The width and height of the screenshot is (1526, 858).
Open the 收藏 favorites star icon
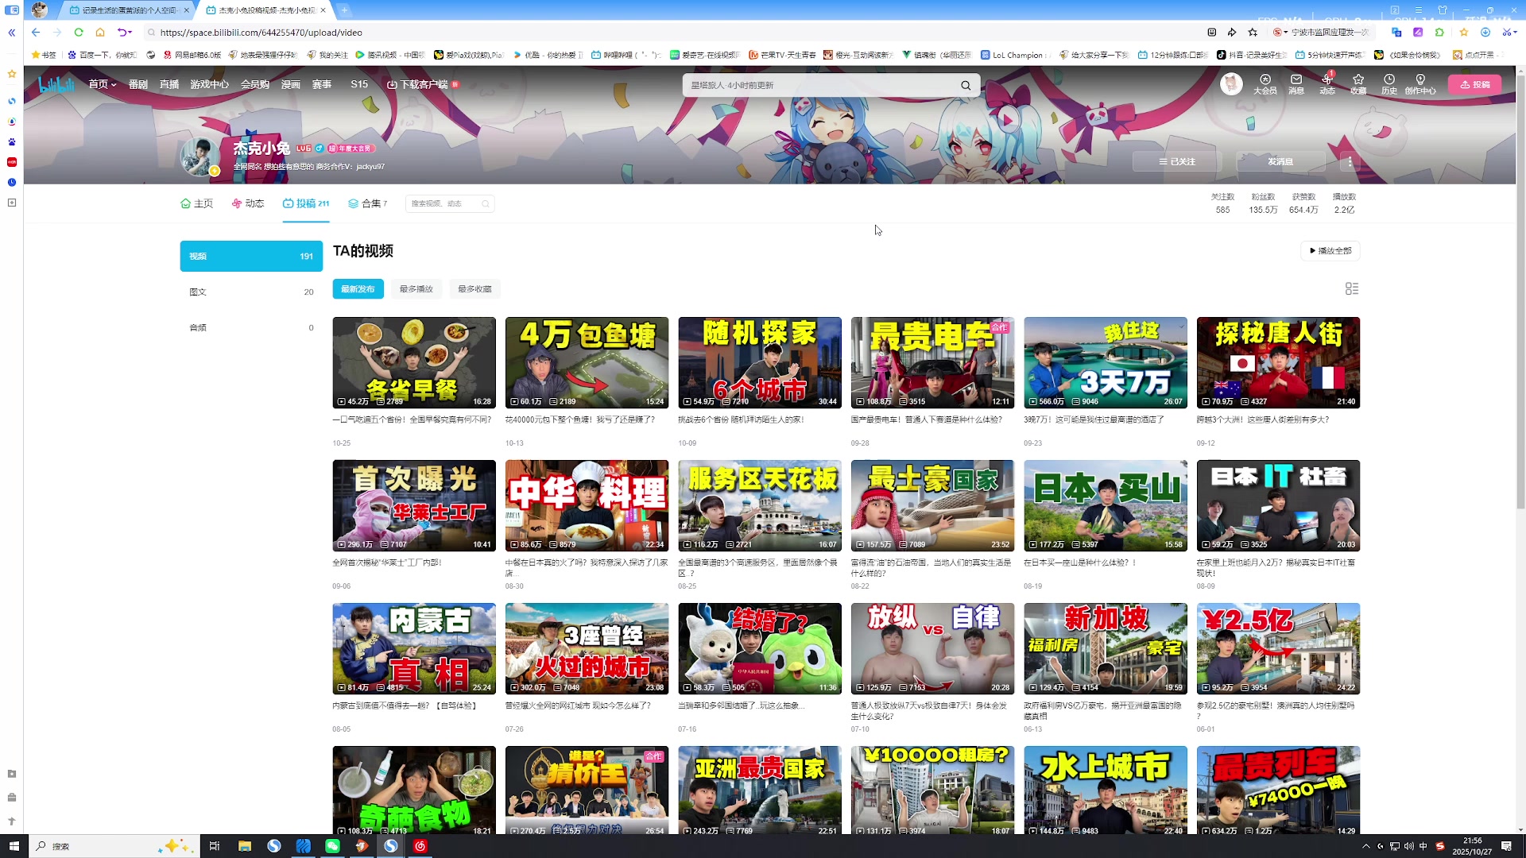(x=1358, y=83)
